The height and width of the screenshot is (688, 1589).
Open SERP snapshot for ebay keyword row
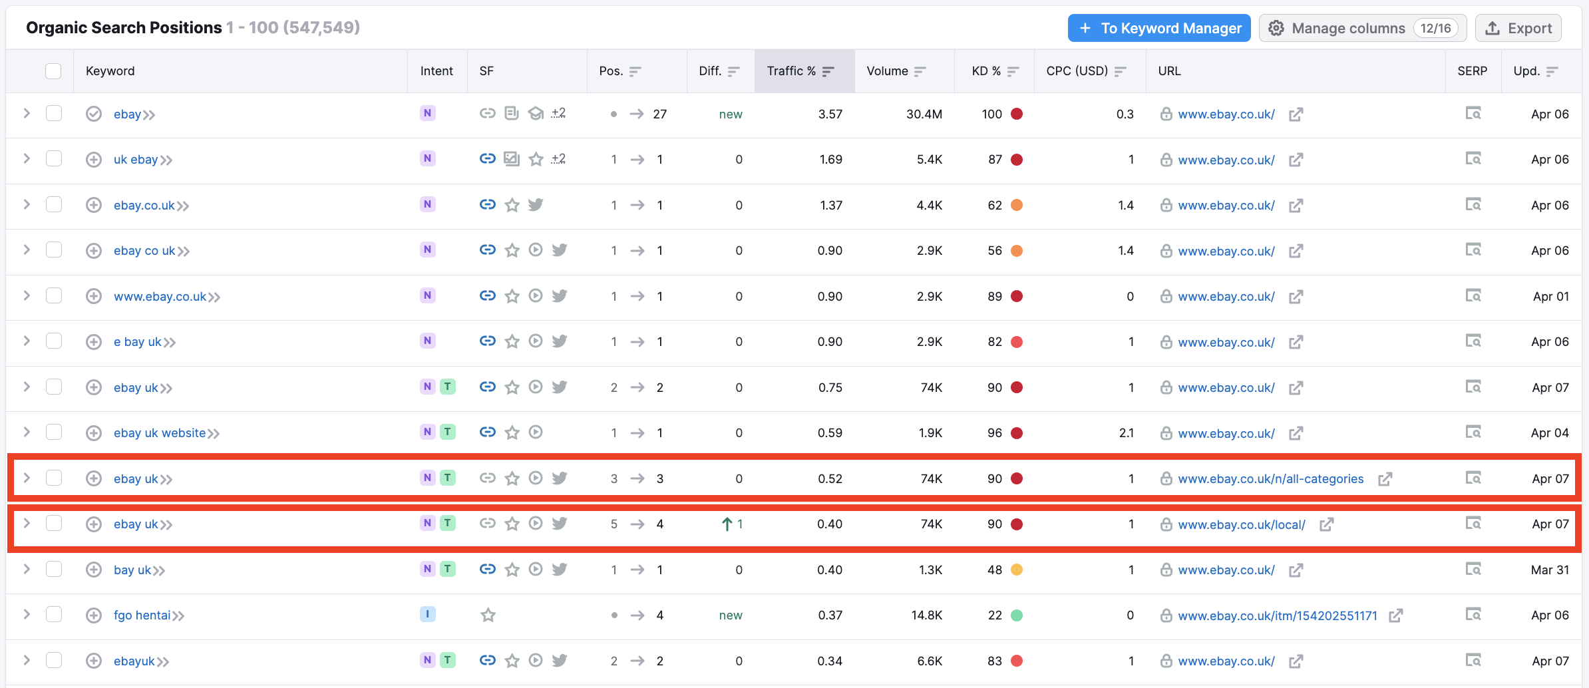pyautogui.click(x=1473, y=114)
